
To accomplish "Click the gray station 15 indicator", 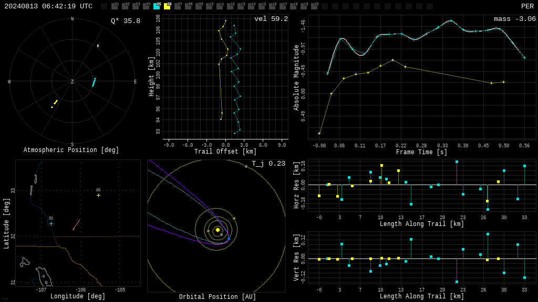I will (x=262, y=6).
